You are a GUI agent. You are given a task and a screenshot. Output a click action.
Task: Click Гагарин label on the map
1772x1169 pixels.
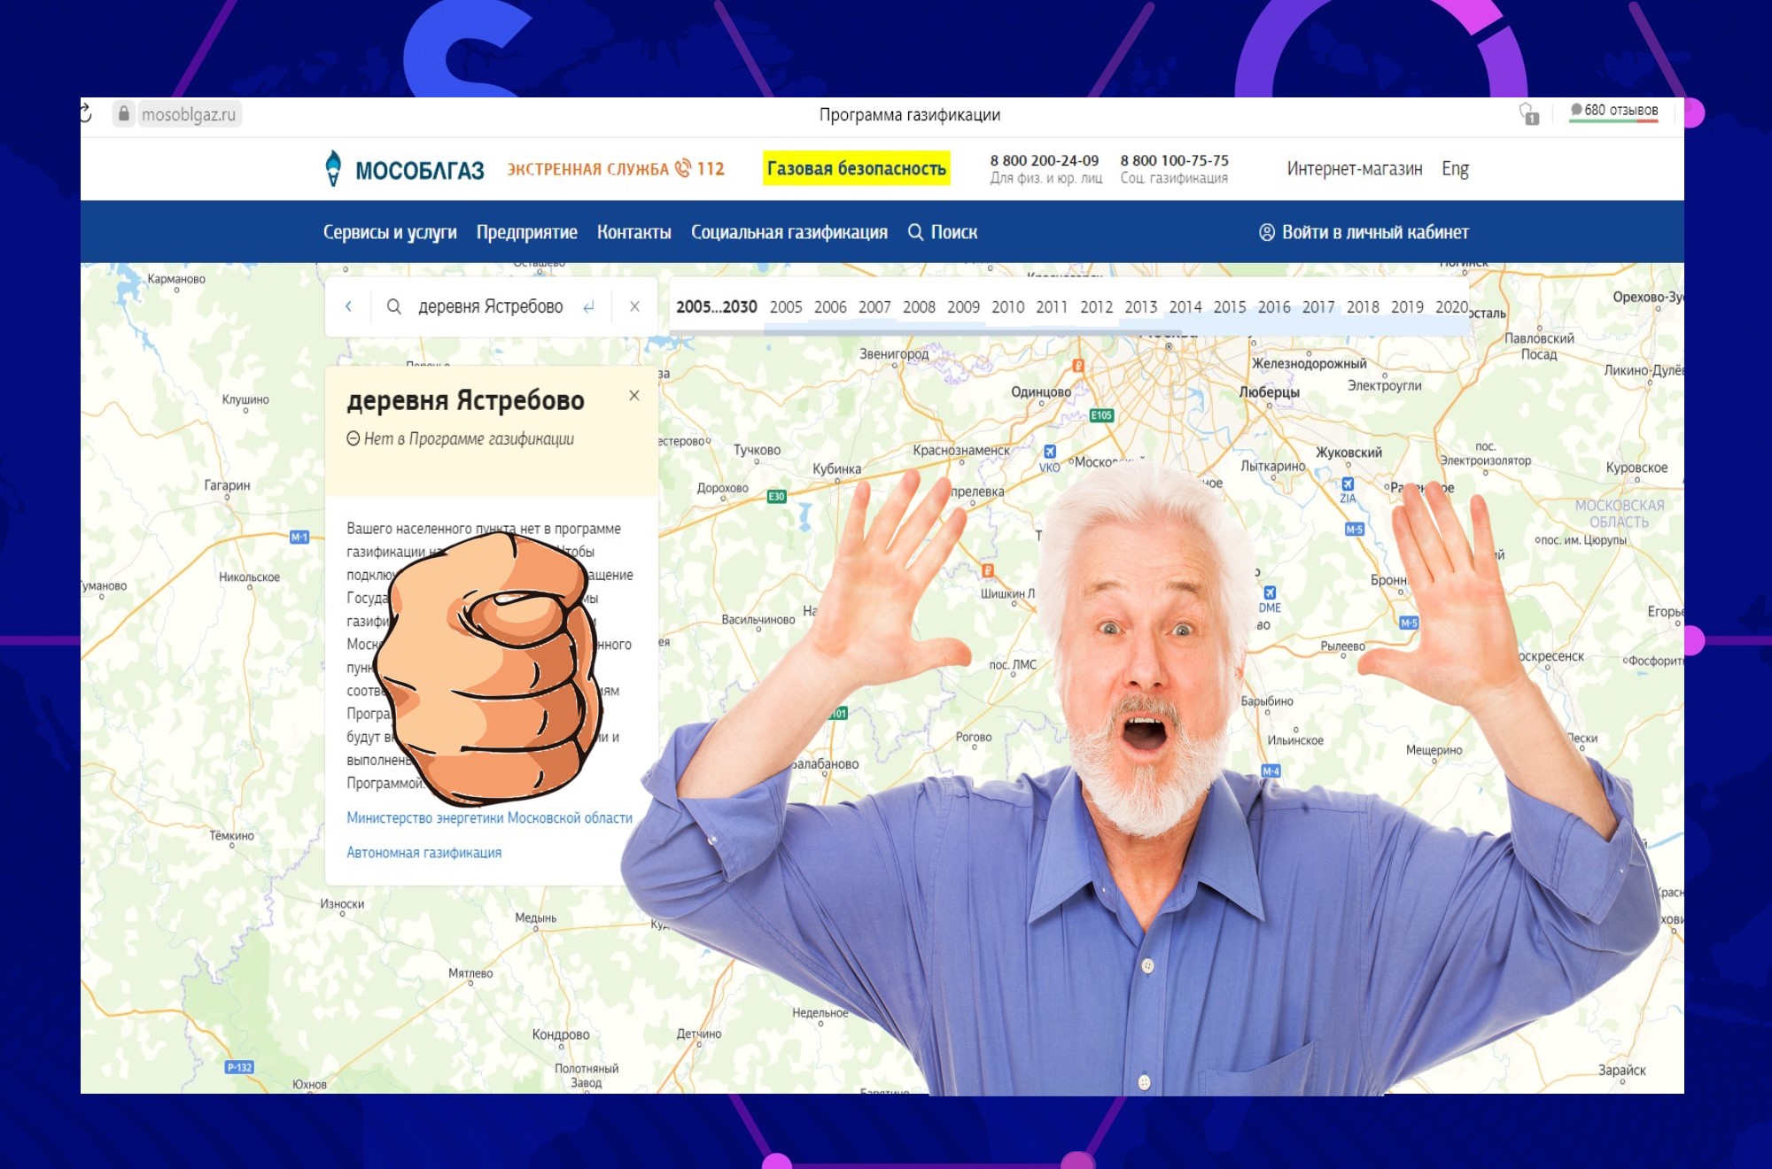click(x=227, y=484)
